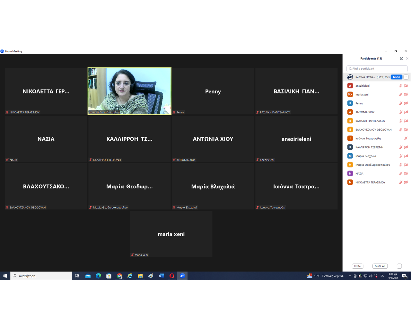This screenshot has height=329, width=411.
Task: Click the camera-off icon for ΝΙΚΟΛΕΤΤΑ ΓΕΡΑΣΙΜΟΥ
Action: [x=406, y=182]
